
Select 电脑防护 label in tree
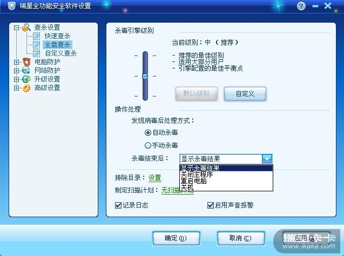(47, 62)
